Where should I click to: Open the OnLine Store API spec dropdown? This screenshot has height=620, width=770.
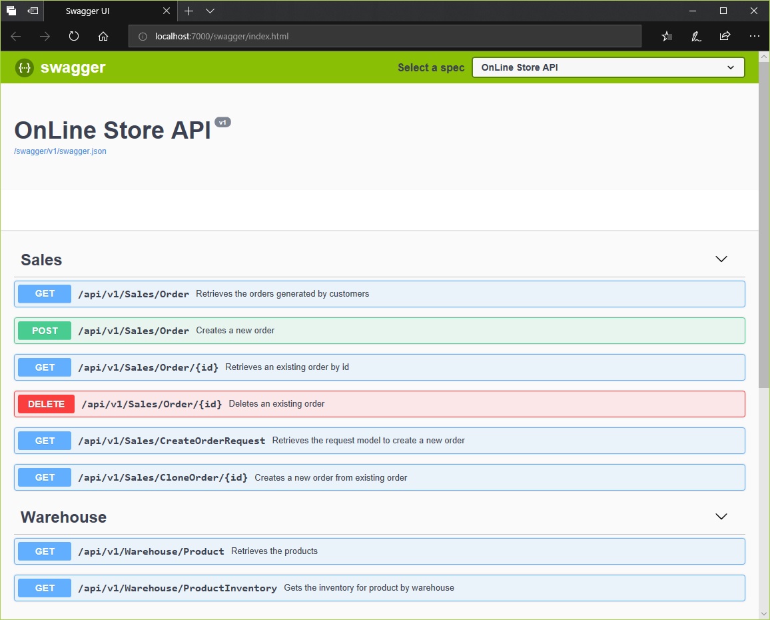(608, 67)
